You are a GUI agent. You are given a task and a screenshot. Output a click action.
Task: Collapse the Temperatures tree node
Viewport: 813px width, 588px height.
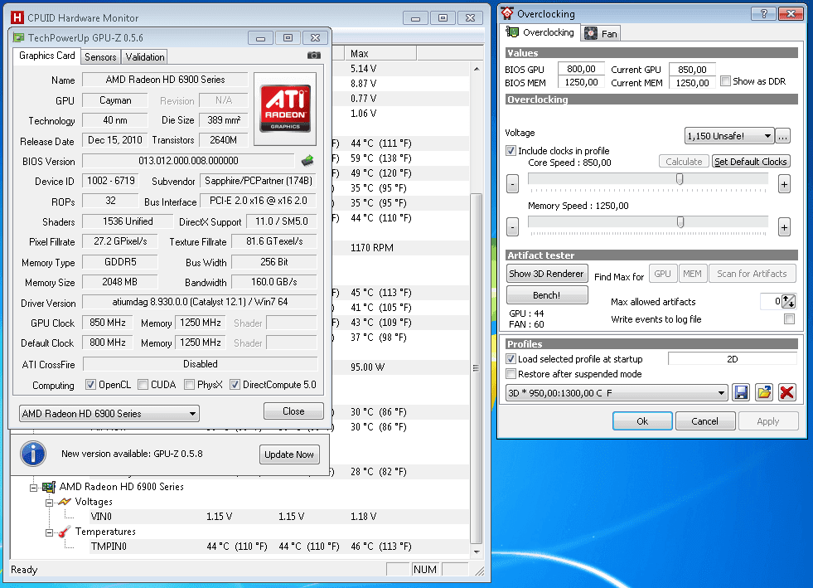tap(49, 532)
